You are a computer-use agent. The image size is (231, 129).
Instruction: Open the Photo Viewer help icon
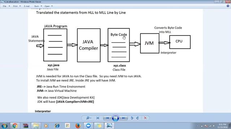click(x=228, y=6)
